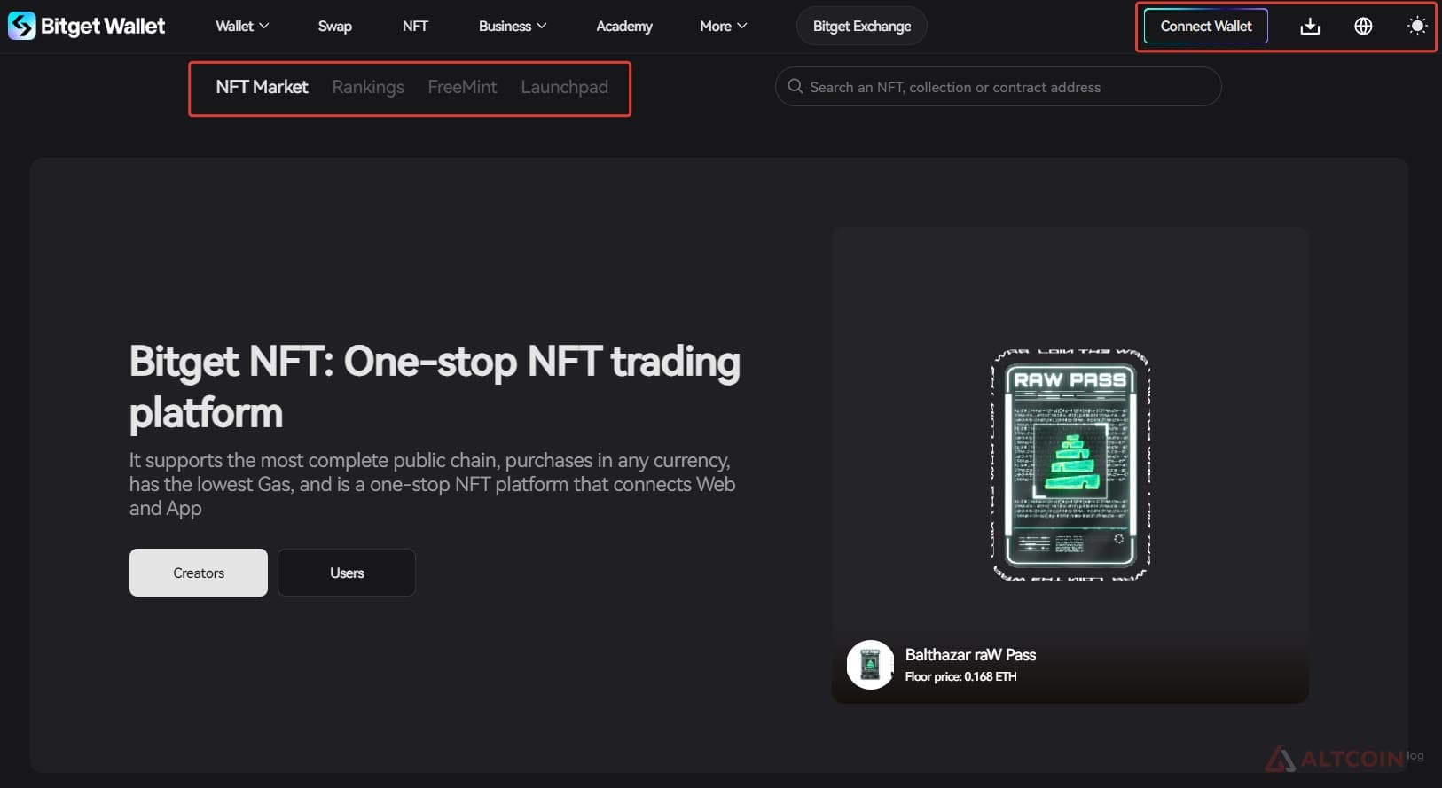
Task: Click the search magnifier icon
Action: (x=795, y=86)
